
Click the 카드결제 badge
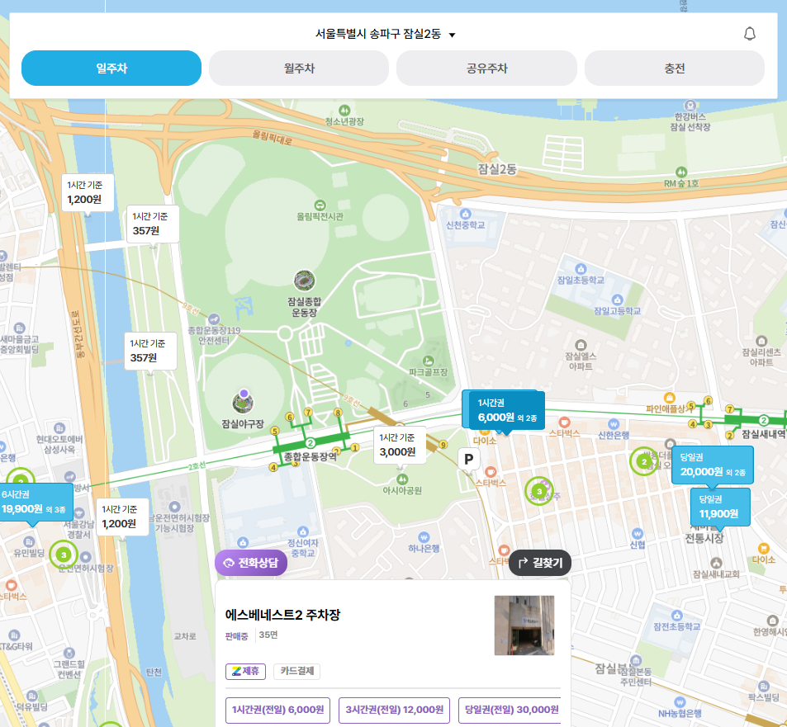296,671
